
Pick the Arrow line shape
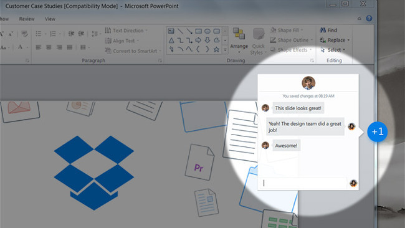(189, 31)
